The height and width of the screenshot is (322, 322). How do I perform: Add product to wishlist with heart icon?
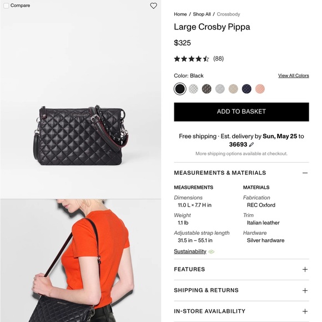pyautogui.click(x=153, y=6)
